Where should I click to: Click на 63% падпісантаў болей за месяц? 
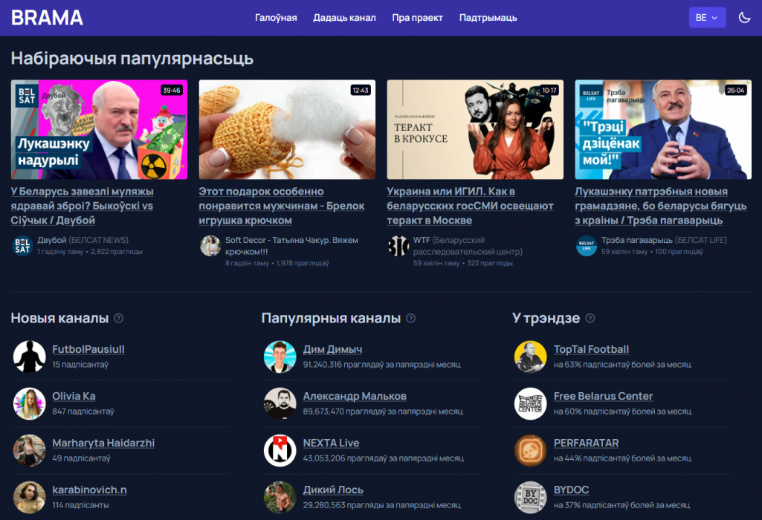[x=622, y=365]
